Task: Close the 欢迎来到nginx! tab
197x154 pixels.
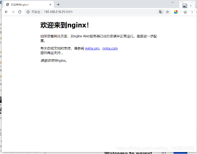Action: [51, 5]
